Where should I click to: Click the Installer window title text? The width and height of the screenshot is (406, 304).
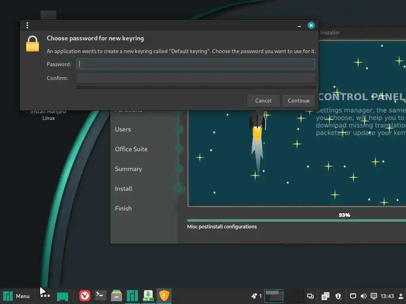pos(330,32)
